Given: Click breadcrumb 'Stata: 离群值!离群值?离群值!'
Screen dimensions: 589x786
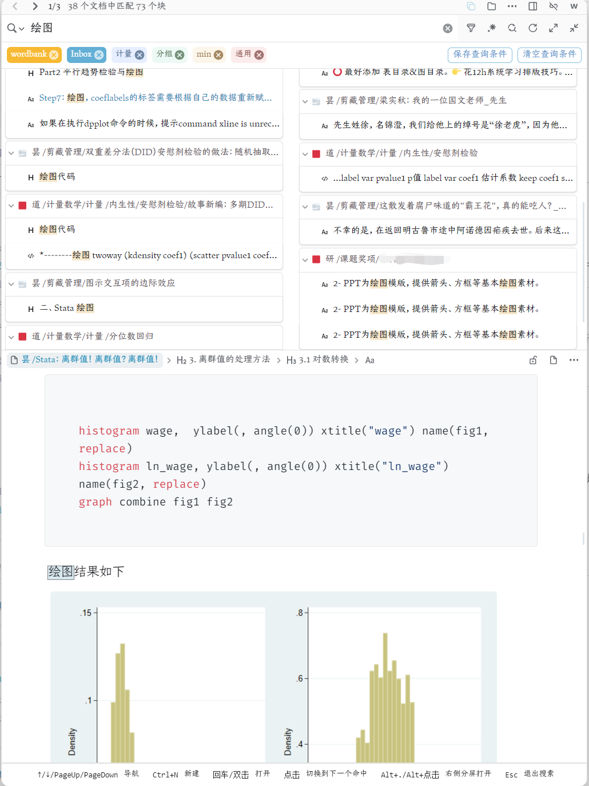Looking at the screenshot, I should [85, 360].
